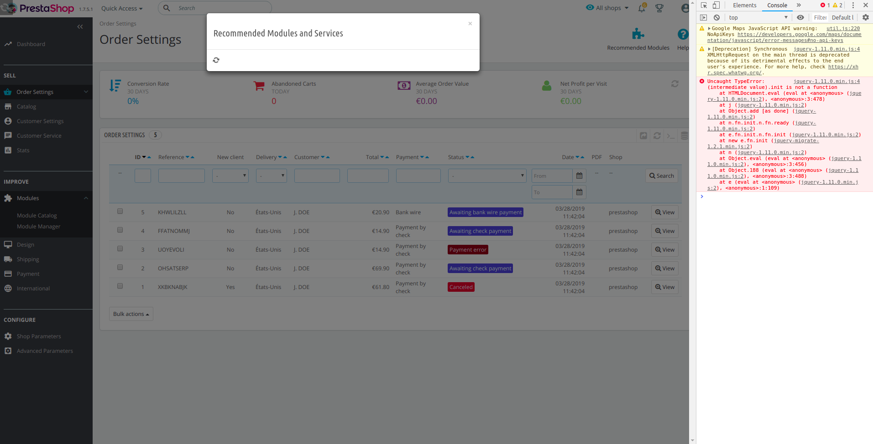Viewport: 873px width, 444px height.
Task: View the order FFATNOMMJ
Action: 664,231
